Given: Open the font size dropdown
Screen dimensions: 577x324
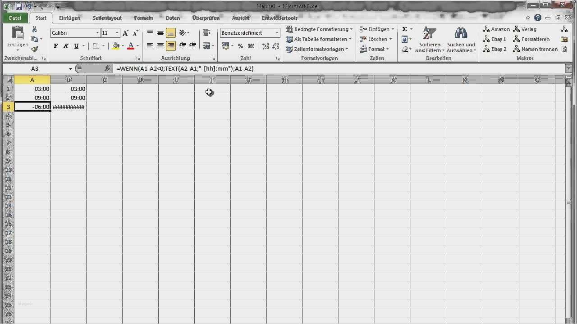Looking at the screenshot, I should tap(117, 32).
